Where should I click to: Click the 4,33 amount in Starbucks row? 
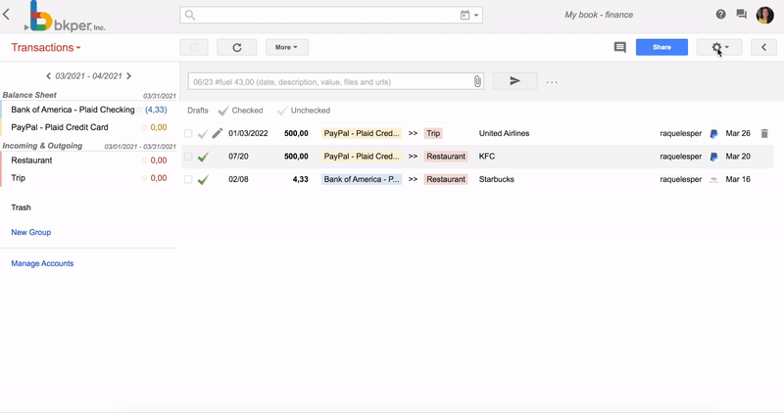[301, 179]
